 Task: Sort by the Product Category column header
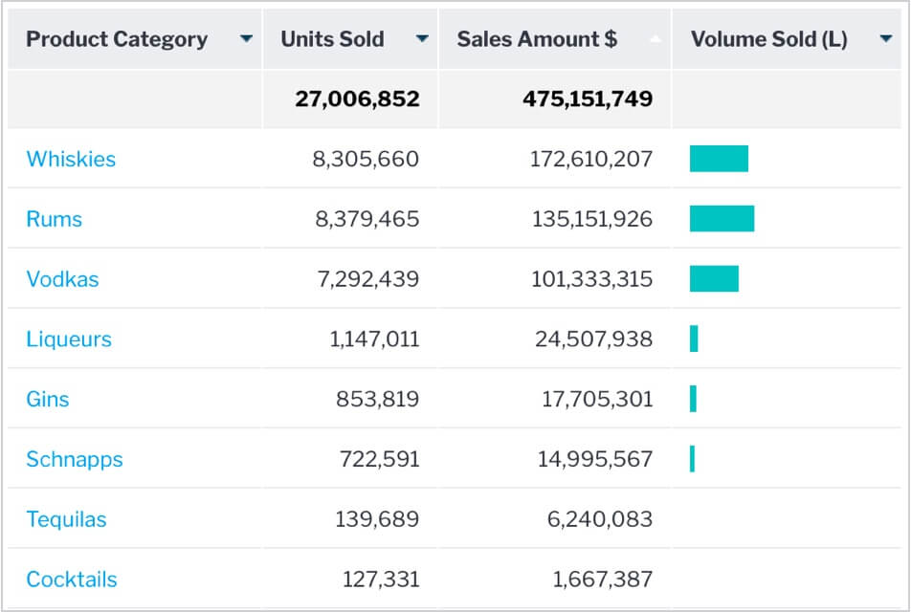(117, 39)
